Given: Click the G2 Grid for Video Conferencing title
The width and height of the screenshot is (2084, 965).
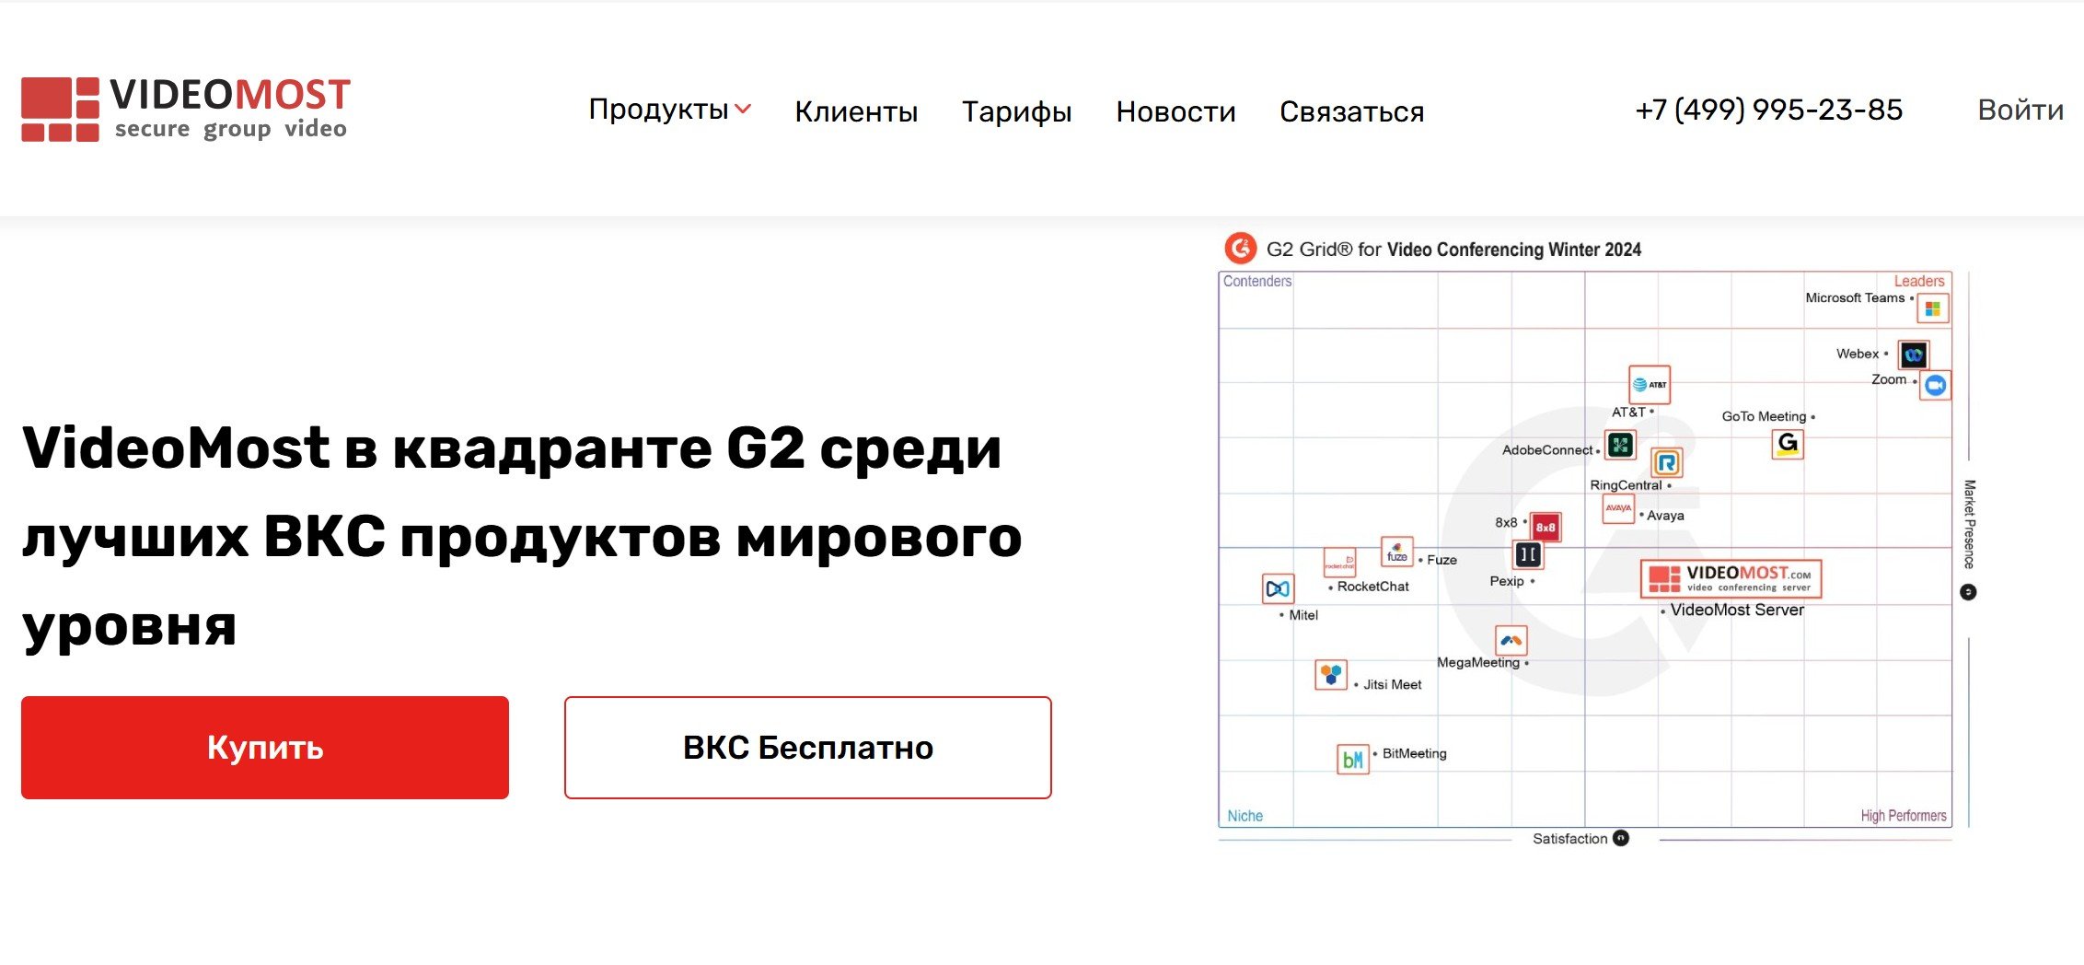Looking at the screenshot, I should (x=1453, y=250).
